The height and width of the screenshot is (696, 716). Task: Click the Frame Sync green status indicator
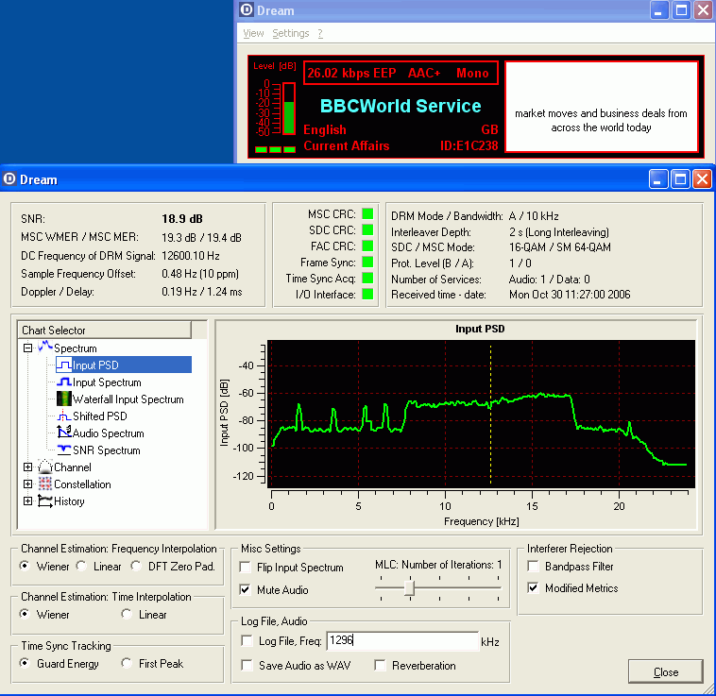367,262
